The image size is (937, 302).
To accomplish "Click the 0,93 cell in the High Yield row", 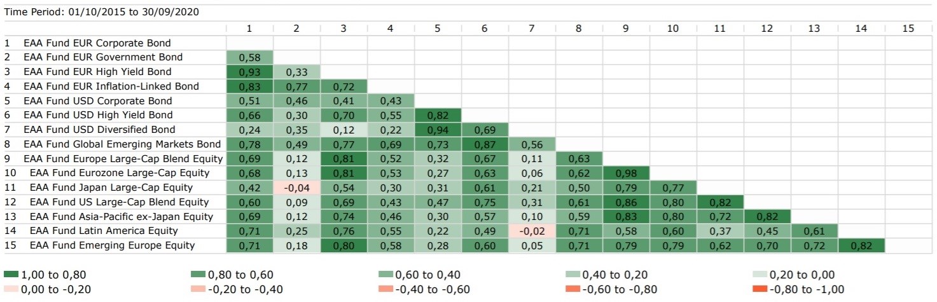I will pos(249,72).
